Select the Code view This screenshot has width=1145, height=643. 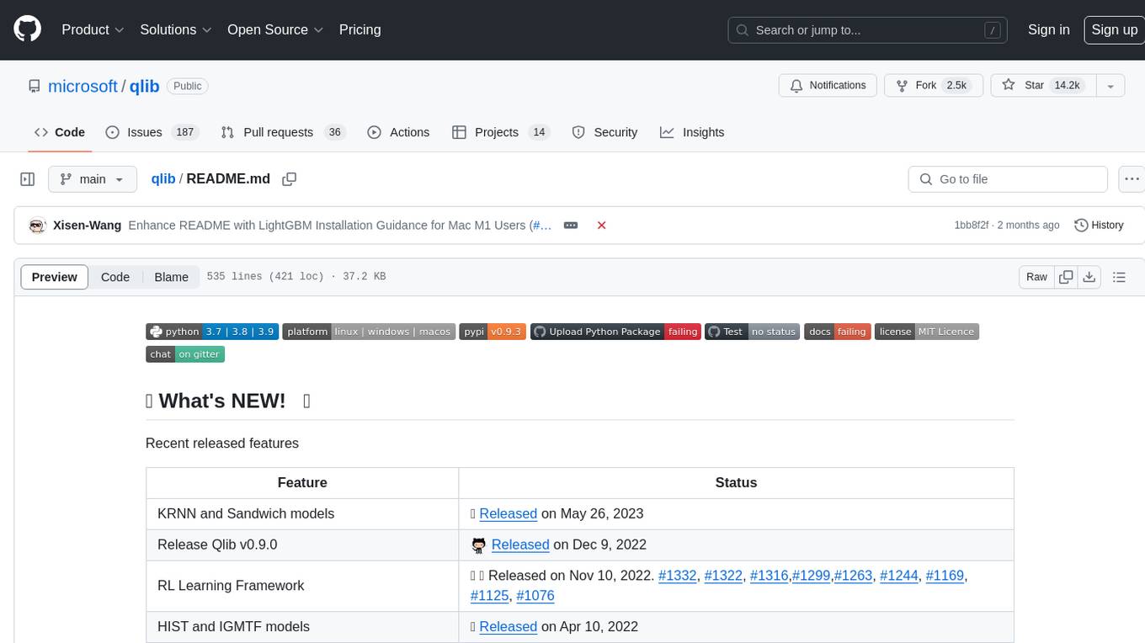115,277
